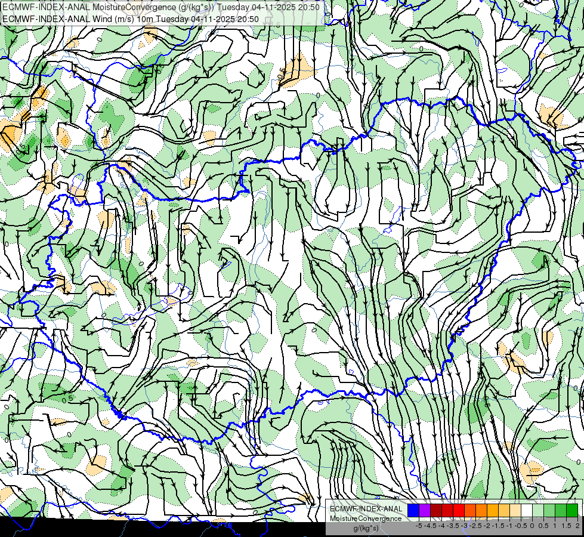The image size is (584, 537).
Task: Select pale peach swatch for -1 to -0.5
Action: pos(515,511)
